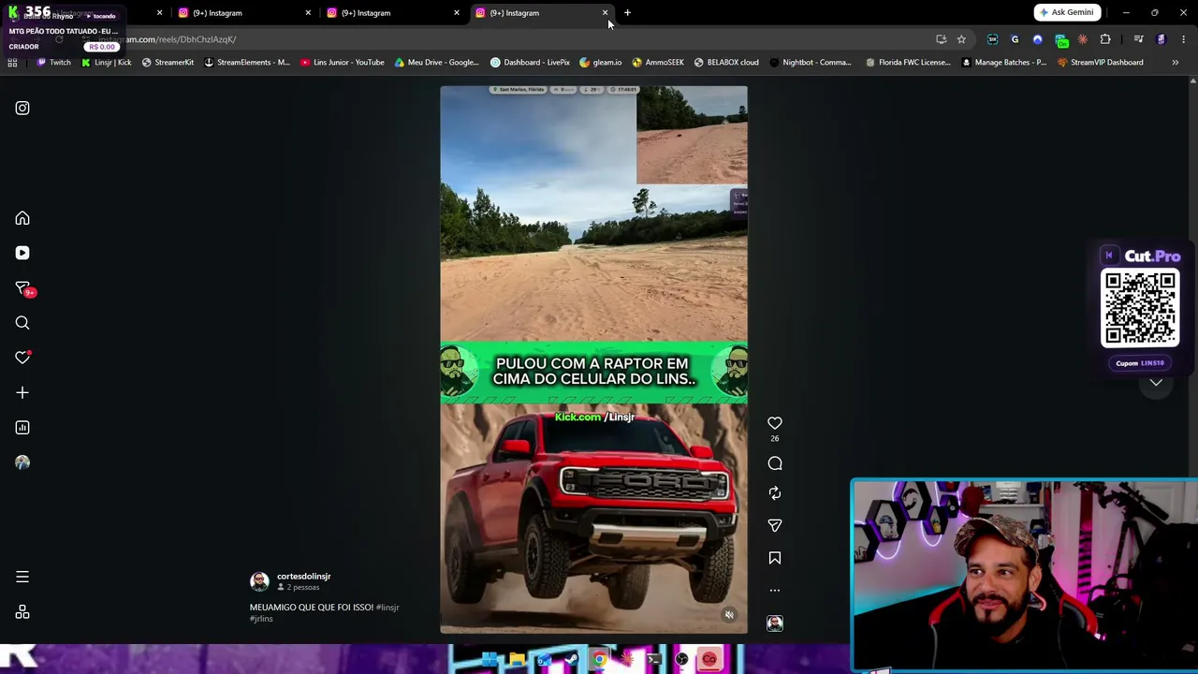Screen dimensions: 1198x674
Task: Open StreamElements bookmark
Action: click(x=247, y=63)
